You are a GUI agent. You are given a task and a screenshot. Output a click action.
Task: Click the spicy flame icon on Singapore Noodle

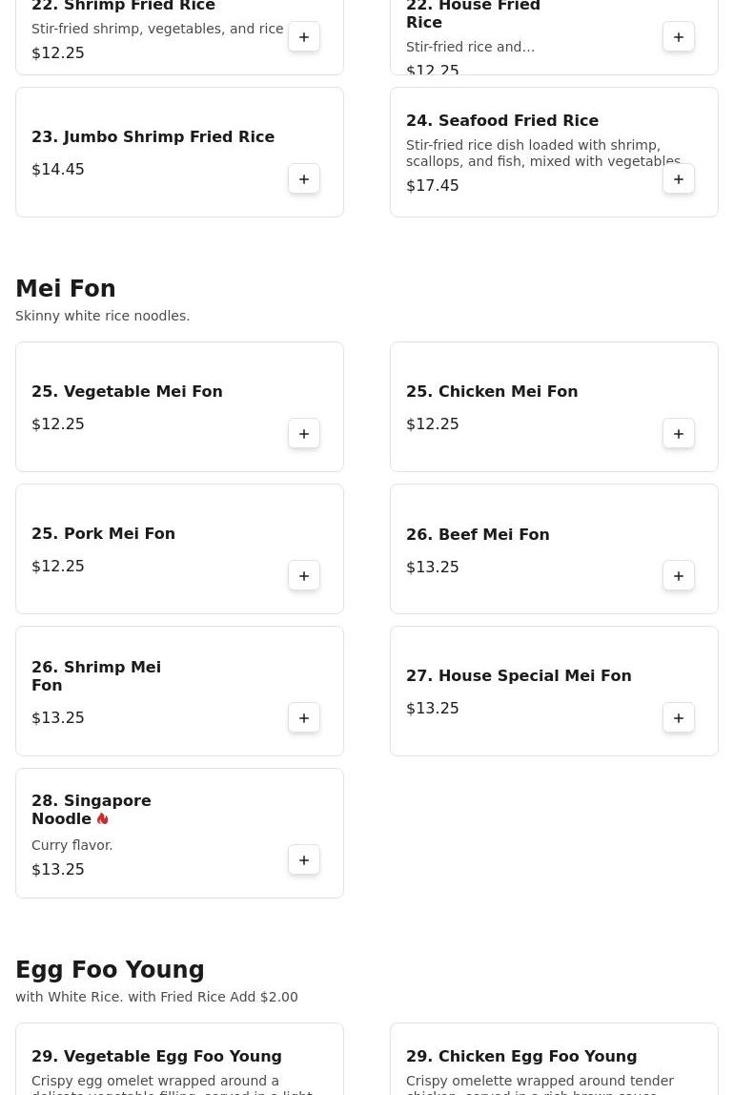pyautogui.click(x=102, y=819)
